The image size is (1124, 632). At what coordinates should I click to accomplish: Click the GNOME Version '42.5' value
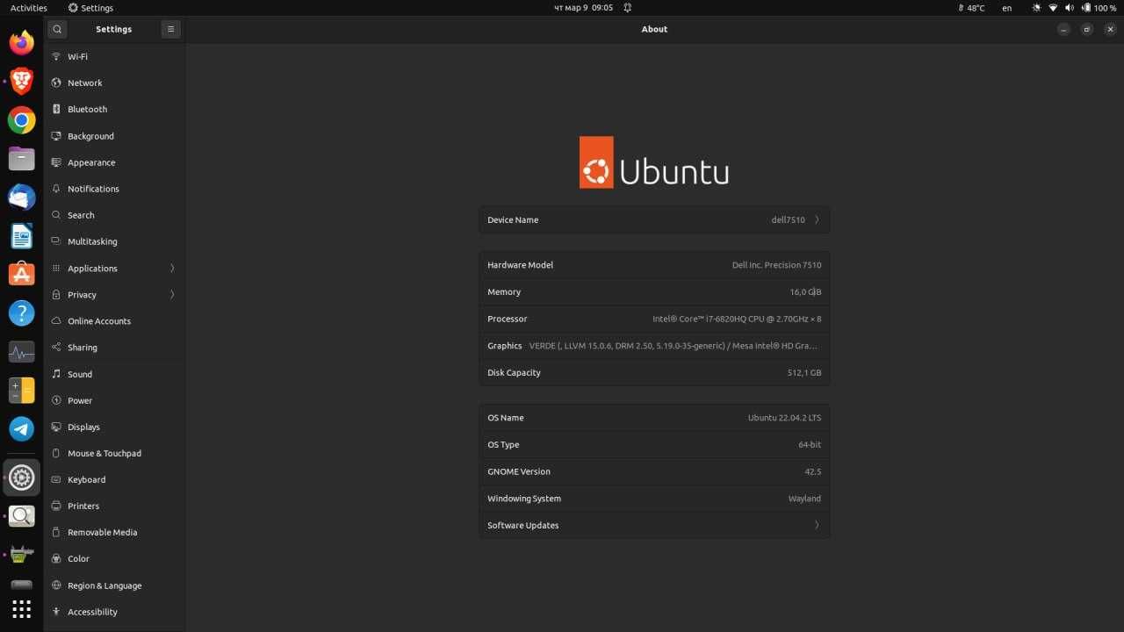click(x=813, y=472)
